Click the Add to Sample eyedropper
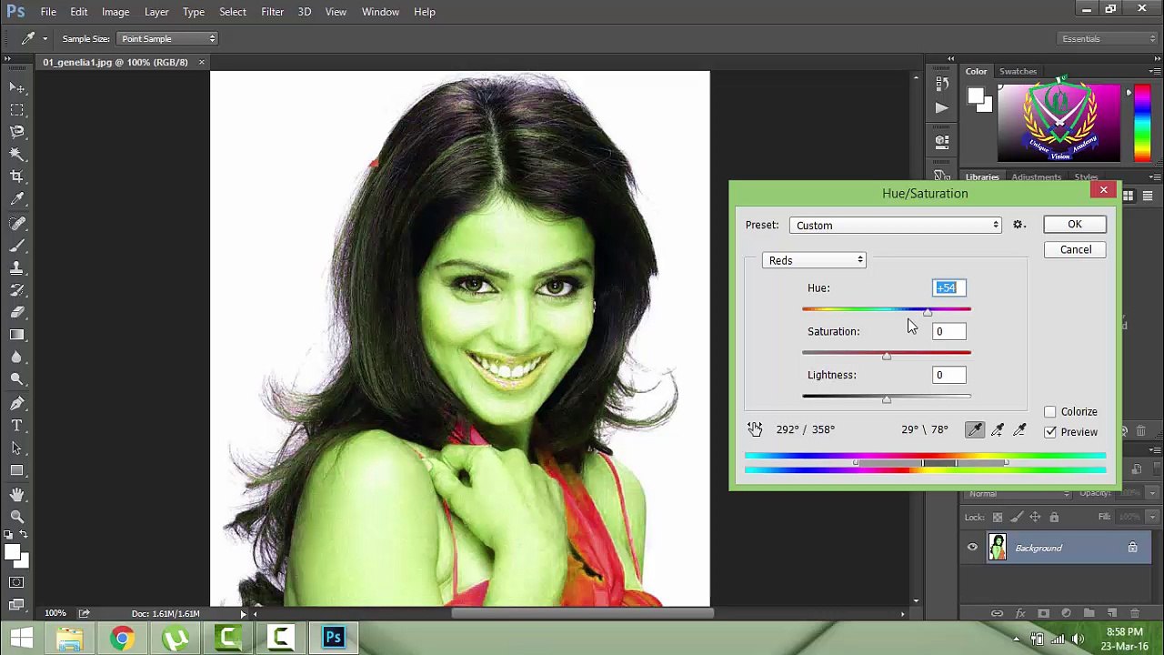Viewport: 1164px width, 655px height. coord(998,429)
